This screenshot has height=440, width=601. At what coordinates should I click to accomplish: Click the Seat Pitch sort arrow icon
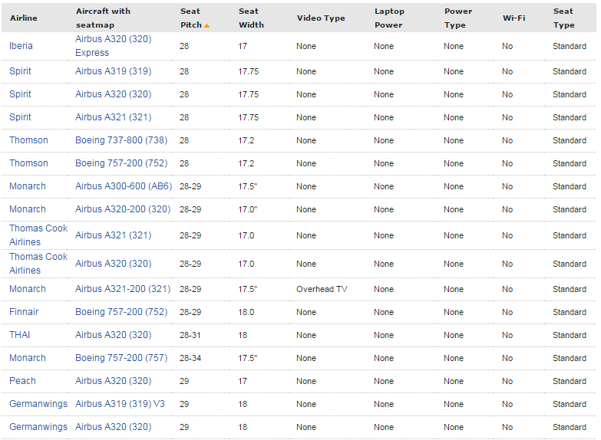206,25
